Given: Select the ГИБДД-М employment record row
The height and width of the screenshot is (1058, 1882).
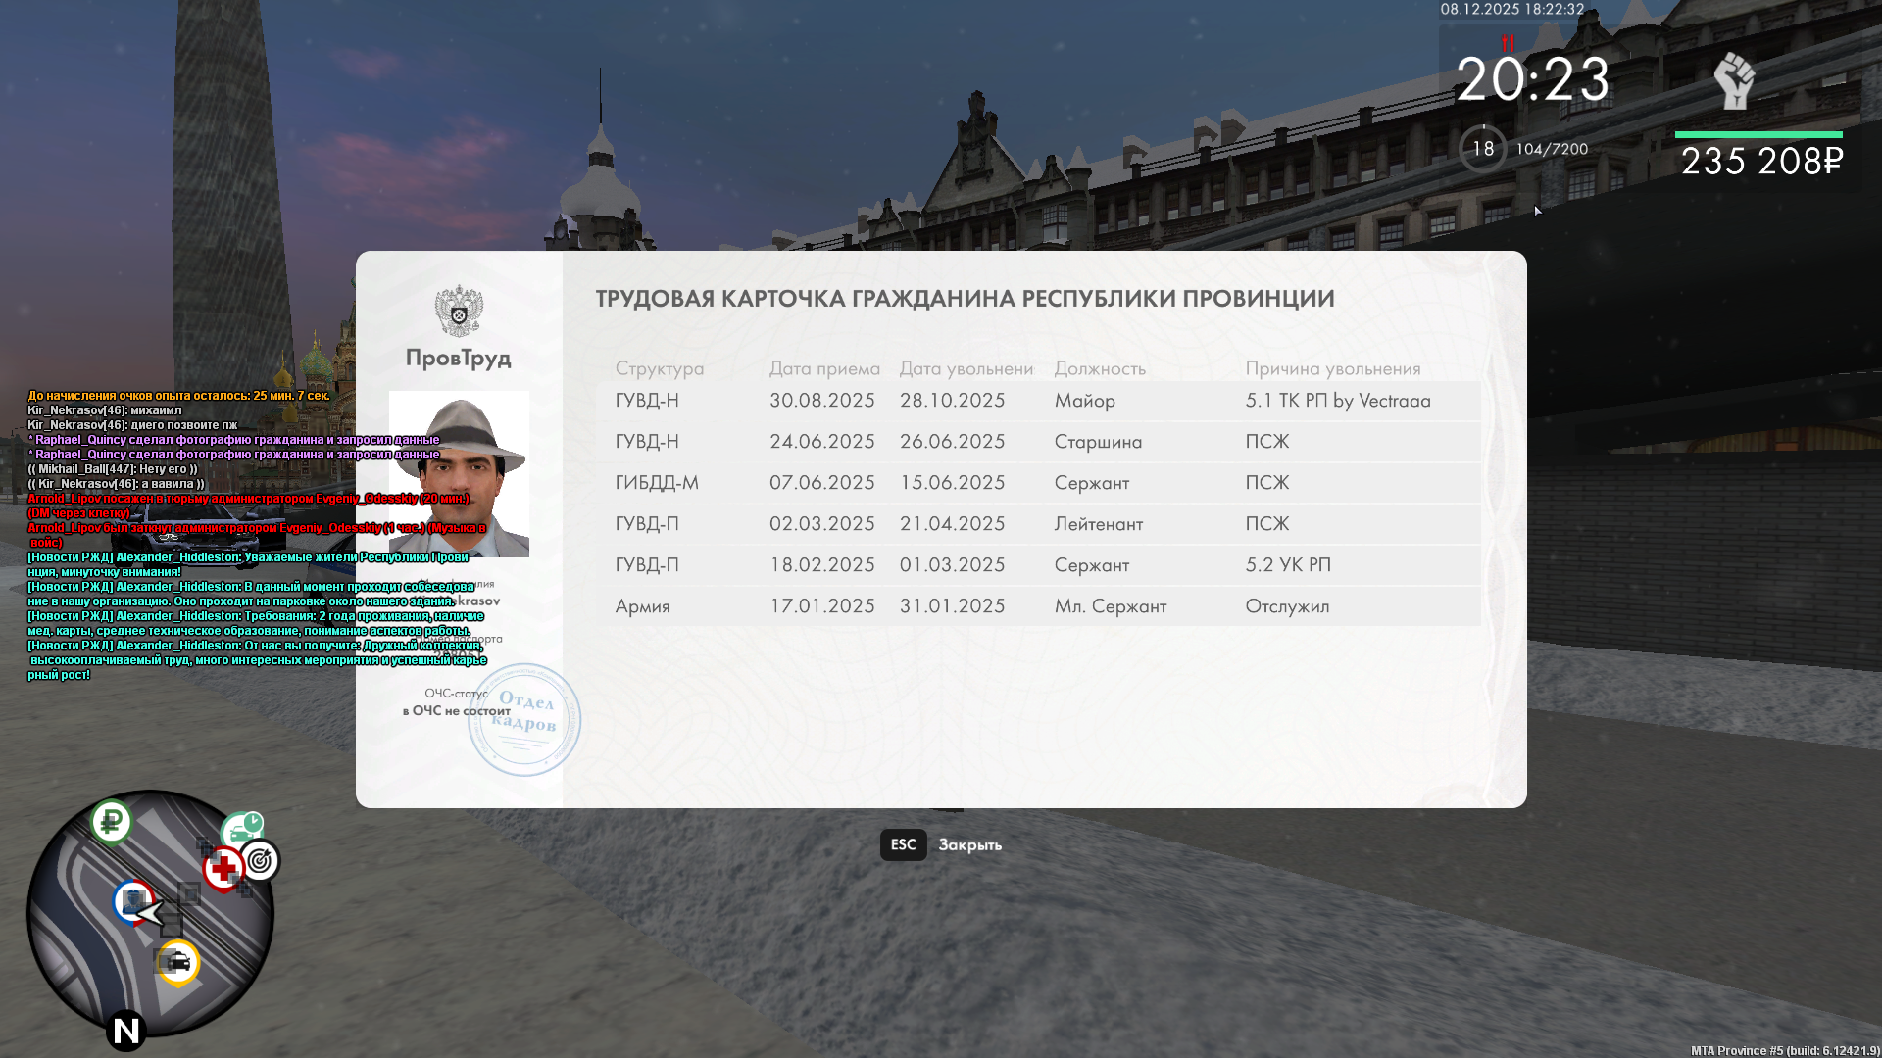Looking at the screenshot, I should tap(1038, 483).
